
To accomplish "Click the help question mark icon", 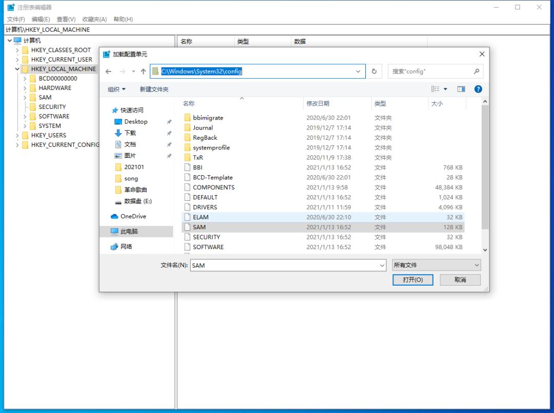I will pos(478,89).
